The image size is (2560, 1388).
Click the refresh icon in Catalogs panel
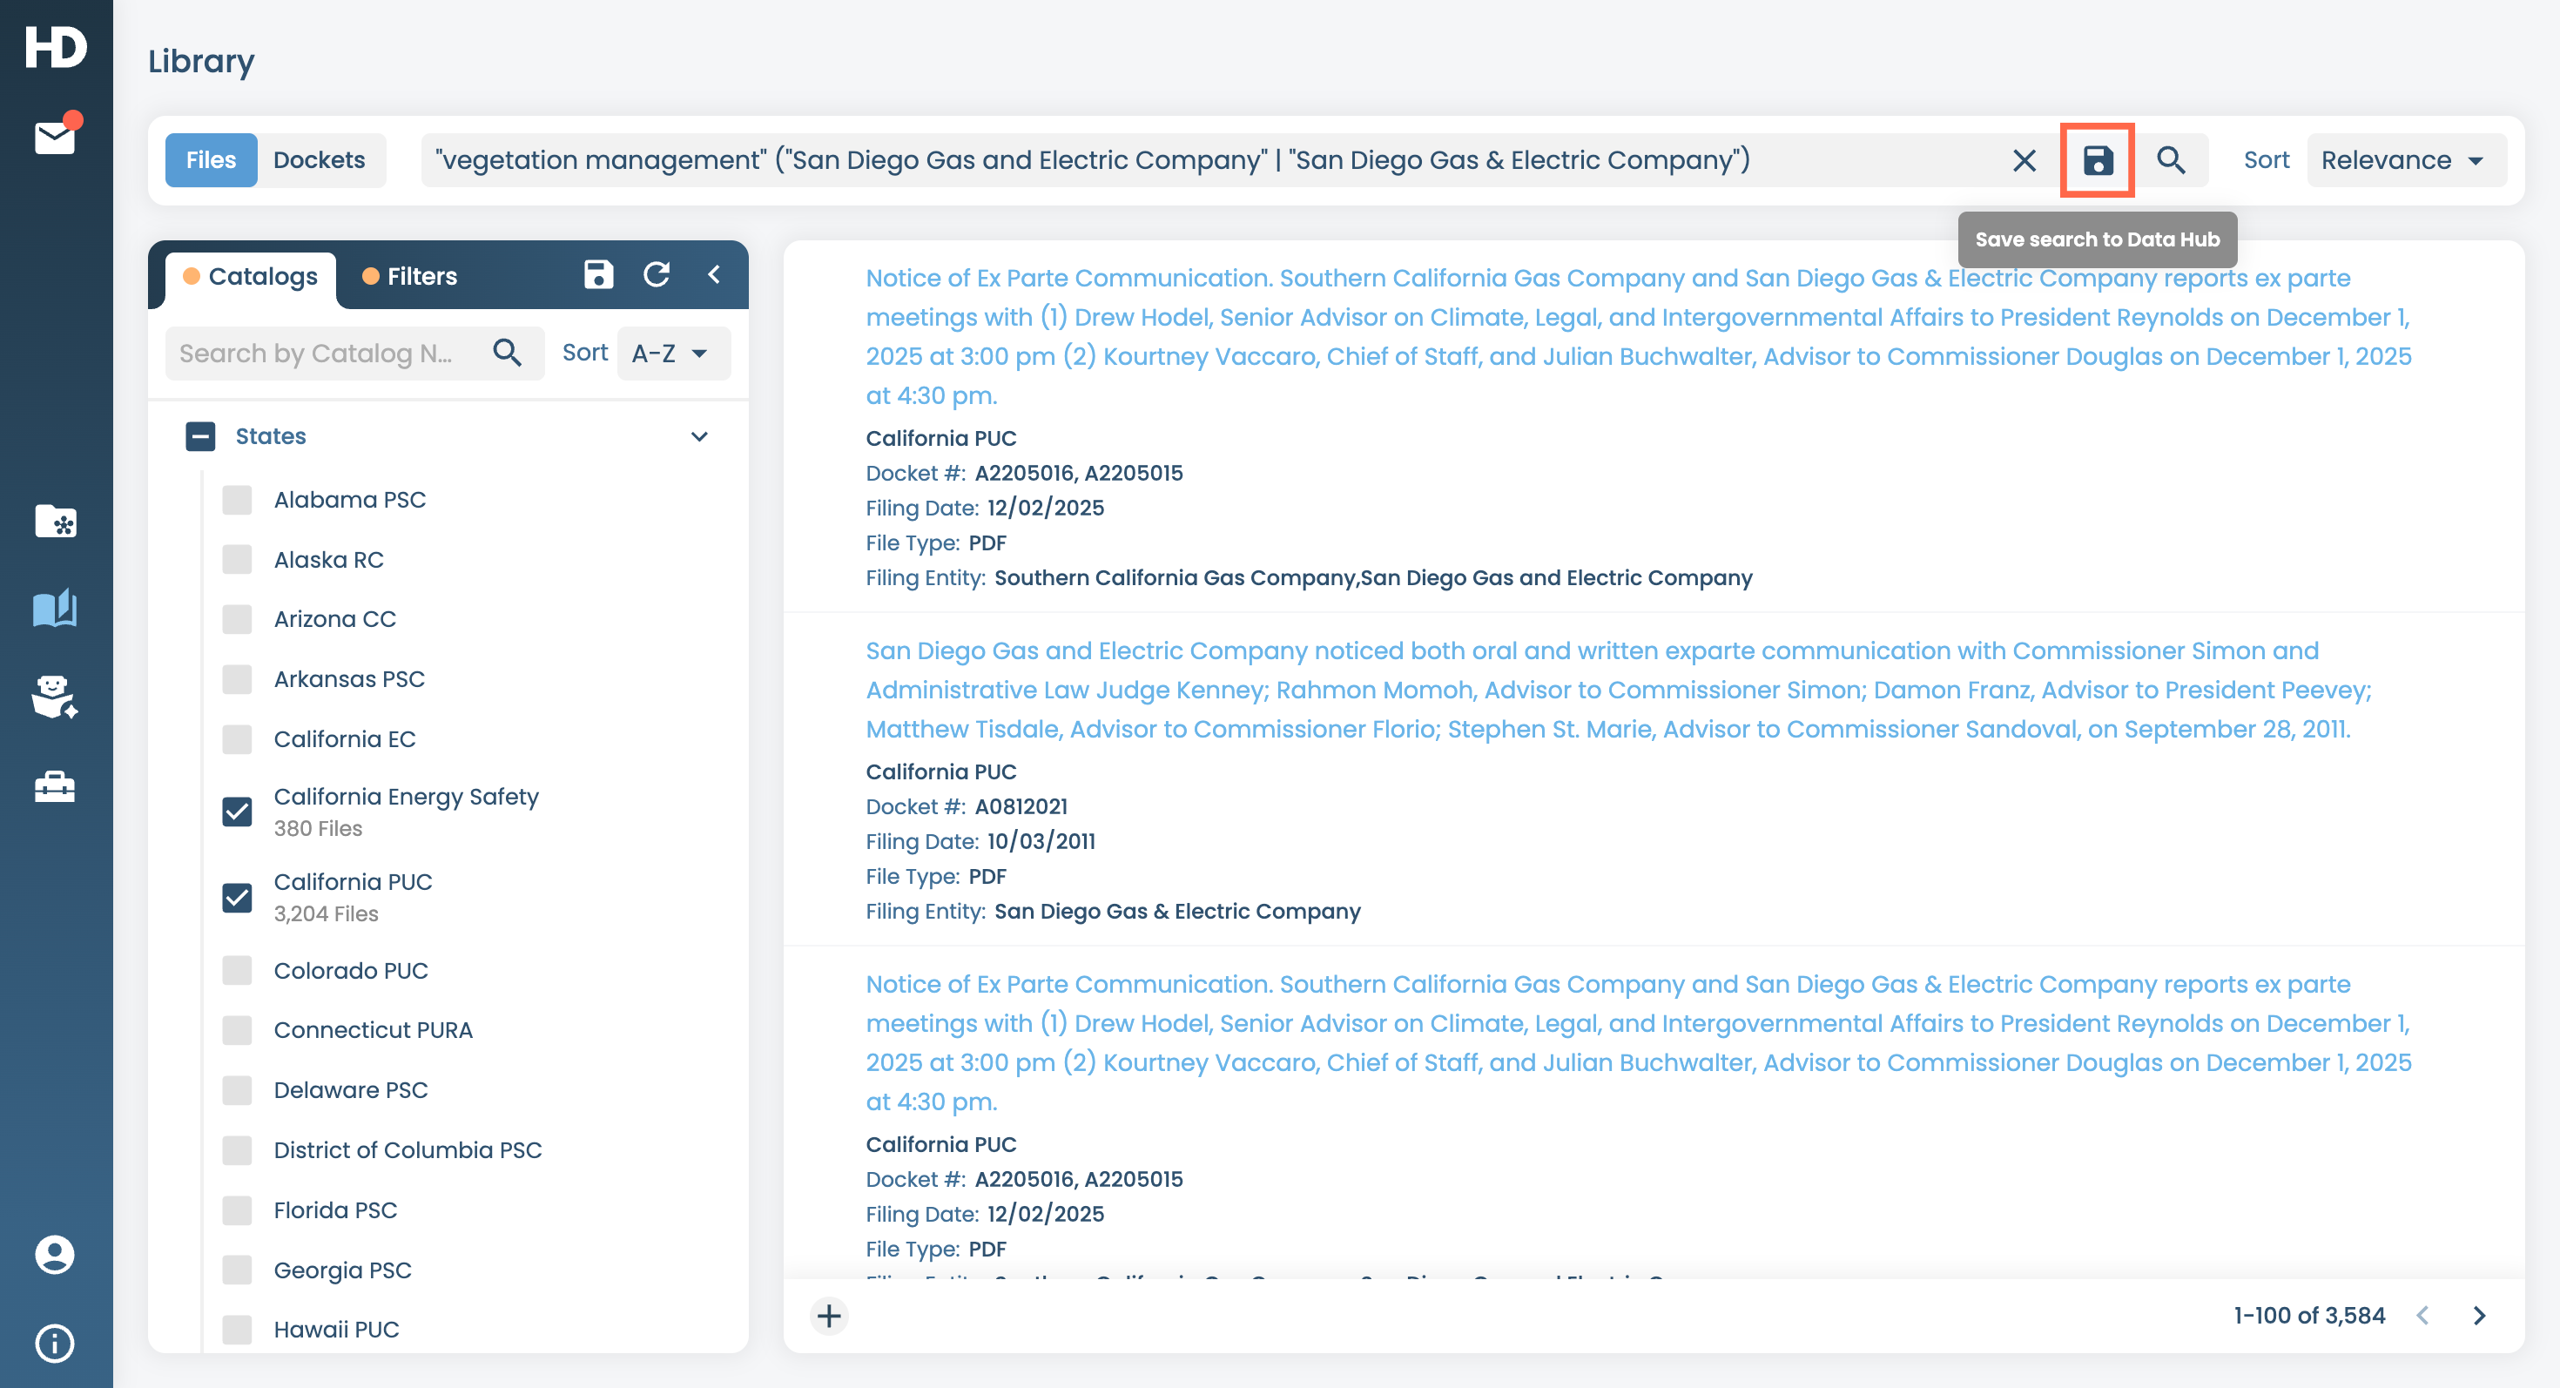tap(657, 275)
